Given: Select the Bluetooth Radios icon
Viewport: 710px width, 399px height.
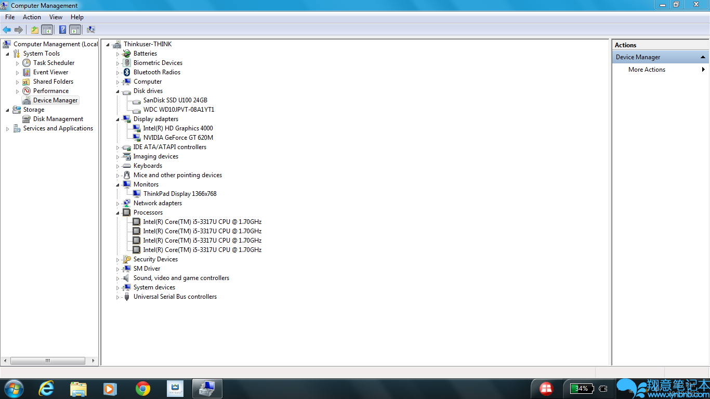Looking at the screenshot, I should click(x=127, y=72).
